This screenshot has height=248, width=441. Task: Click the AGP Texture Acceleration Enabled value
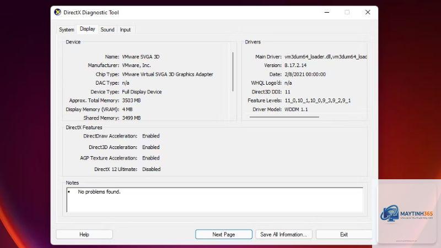pos(150,158)
